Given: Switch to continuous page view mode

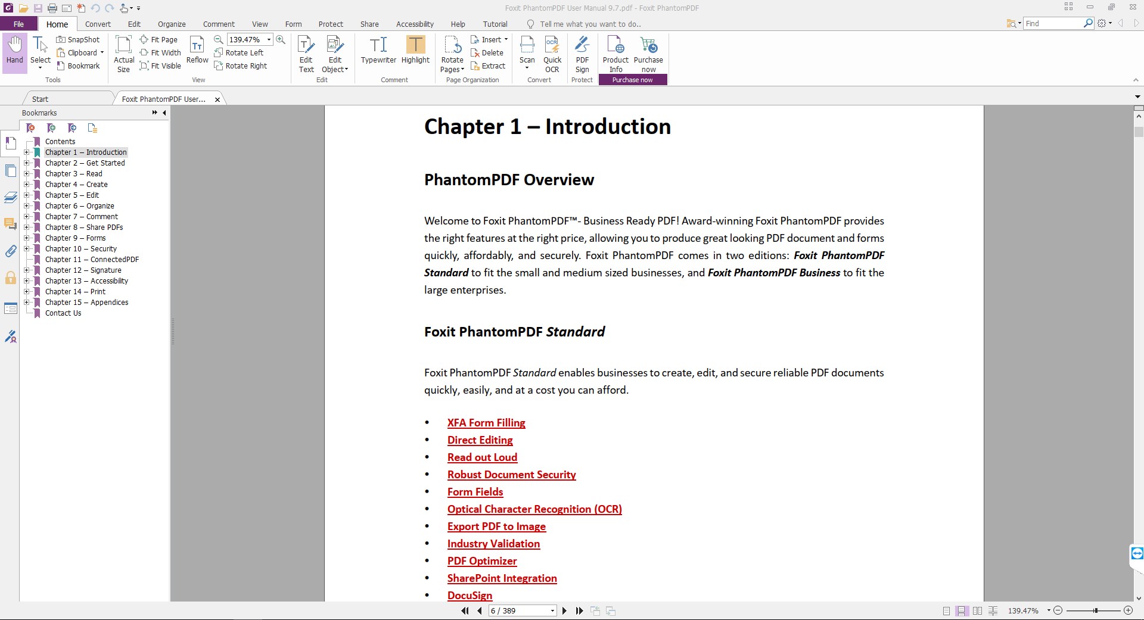Looking at the screenshot, I should click(x=961, y=610).
